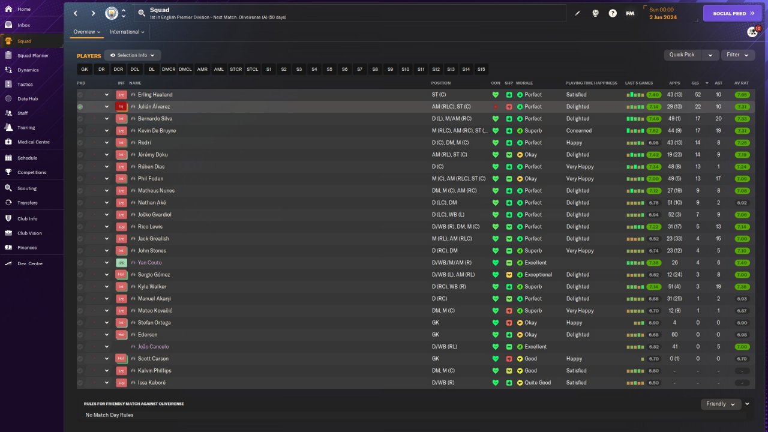Expand the Selection Info dropdown
768x432 pixels.
pyautogui.click(x=133, y=55)
